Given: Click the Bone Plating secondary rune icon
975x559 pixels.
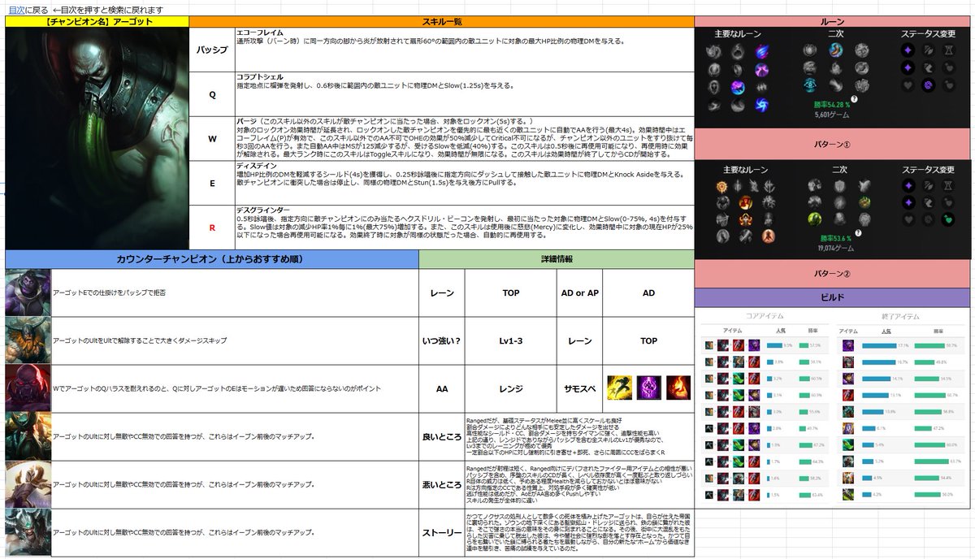Looking at the screenshot, I should [x=864, y=201].
